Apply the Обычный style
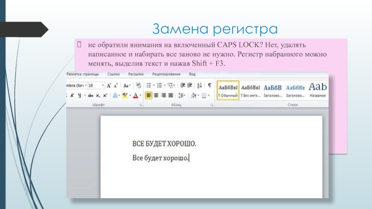 227,89
